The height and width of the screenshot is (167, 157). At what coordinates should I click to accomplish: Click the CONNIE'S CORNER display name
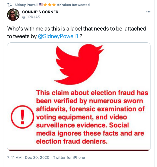[x=40, y=12]
